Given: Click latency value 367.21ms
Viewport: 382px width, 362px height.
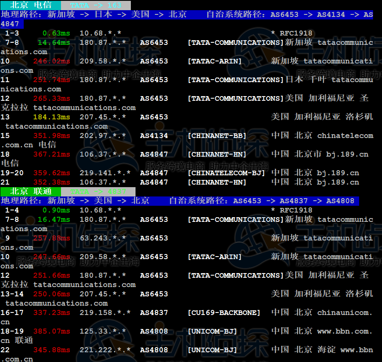Looking at the screenshot, I should pyautogui.click(x=52, y=154).
